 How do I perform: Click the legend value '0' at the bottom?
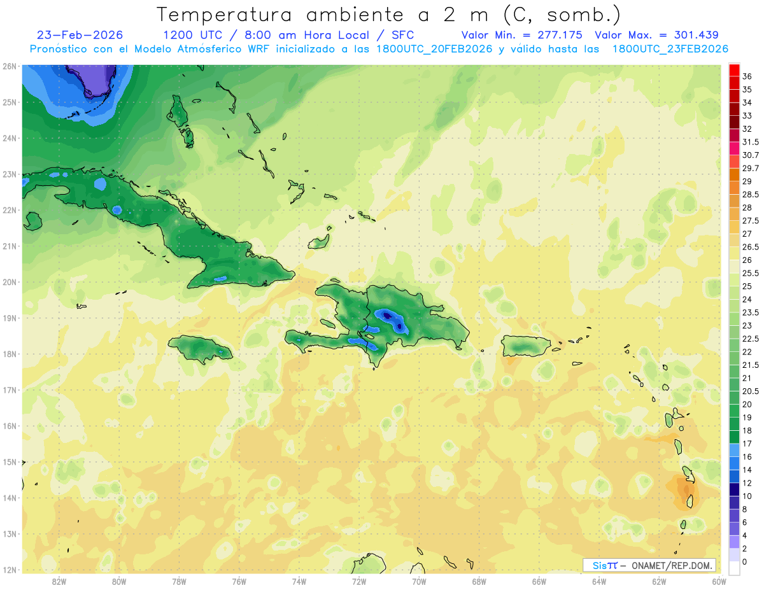pyautogui.click(x=745, y=562)
